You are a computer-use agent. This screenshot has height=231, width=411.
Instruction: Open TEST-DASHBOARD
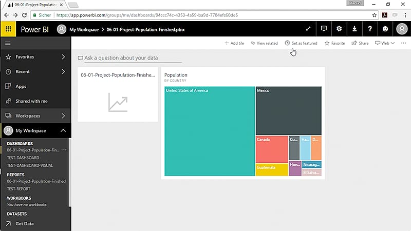tap(23, 158)
